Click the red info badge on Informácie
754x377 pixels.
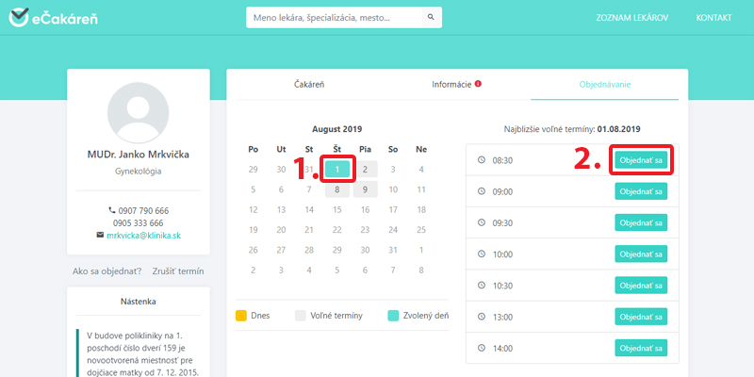[x=478, y=84]
